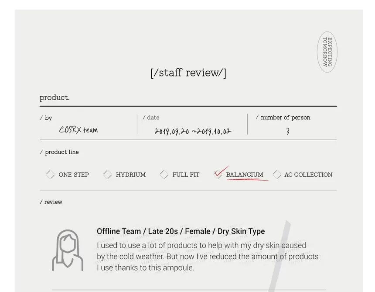Screen dimensions: 375x292
Task: Click the number of person value
Action: click(288, 131)
